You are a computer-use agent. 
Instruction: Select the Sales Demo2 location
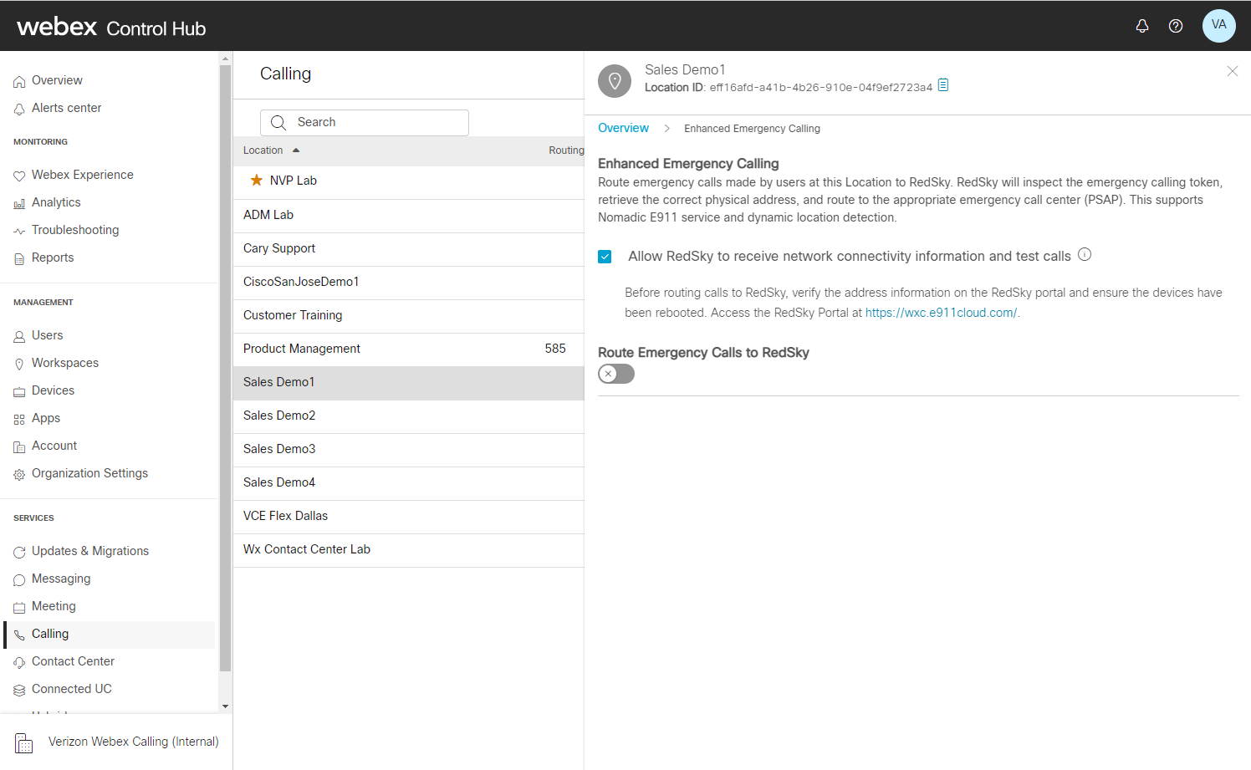pyautogui.click(x=409, y=416)
